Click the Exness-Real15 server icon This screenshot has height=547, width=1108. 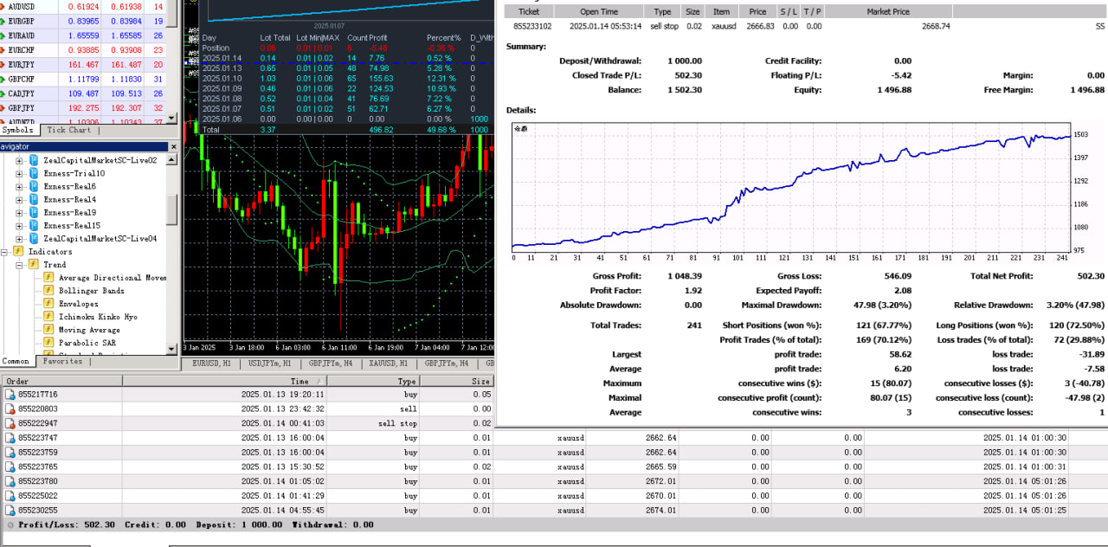pos(34,225)
